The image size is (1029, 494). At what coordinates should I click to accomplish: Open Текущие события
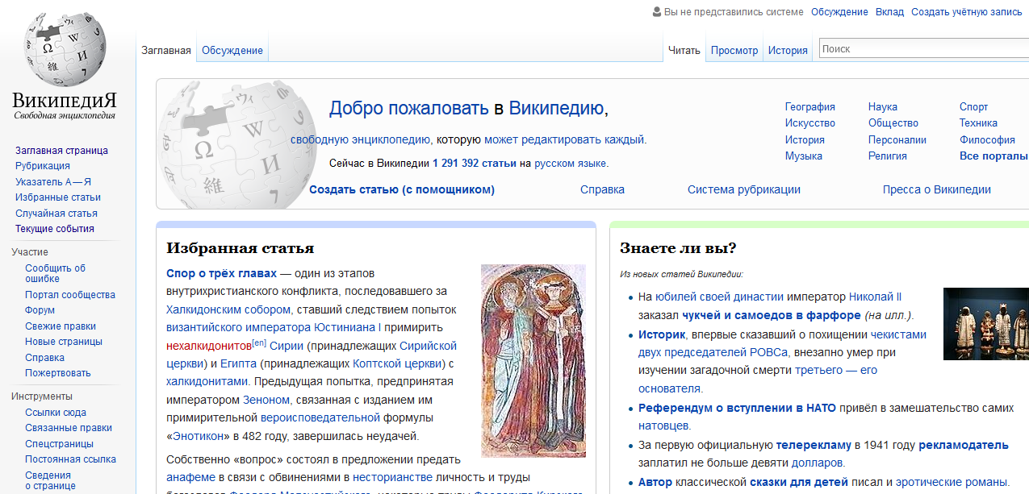pos(55,229)
